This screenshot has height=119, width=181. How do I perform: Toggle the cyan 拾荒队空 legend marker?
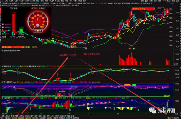coord(3,28)
